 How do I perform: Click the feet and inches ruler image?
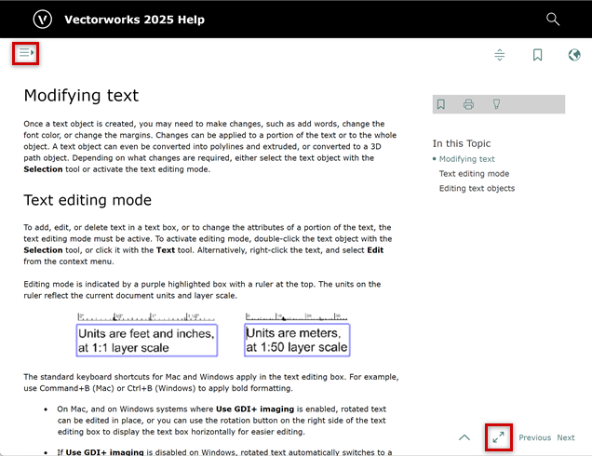coord(147,335)
